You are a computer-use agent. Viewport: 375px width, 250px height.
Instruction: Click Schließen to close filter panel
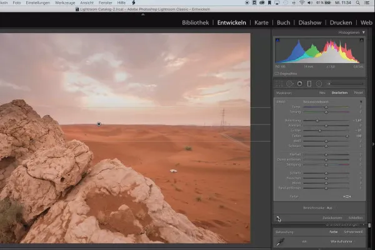click(x=356, y=218)
